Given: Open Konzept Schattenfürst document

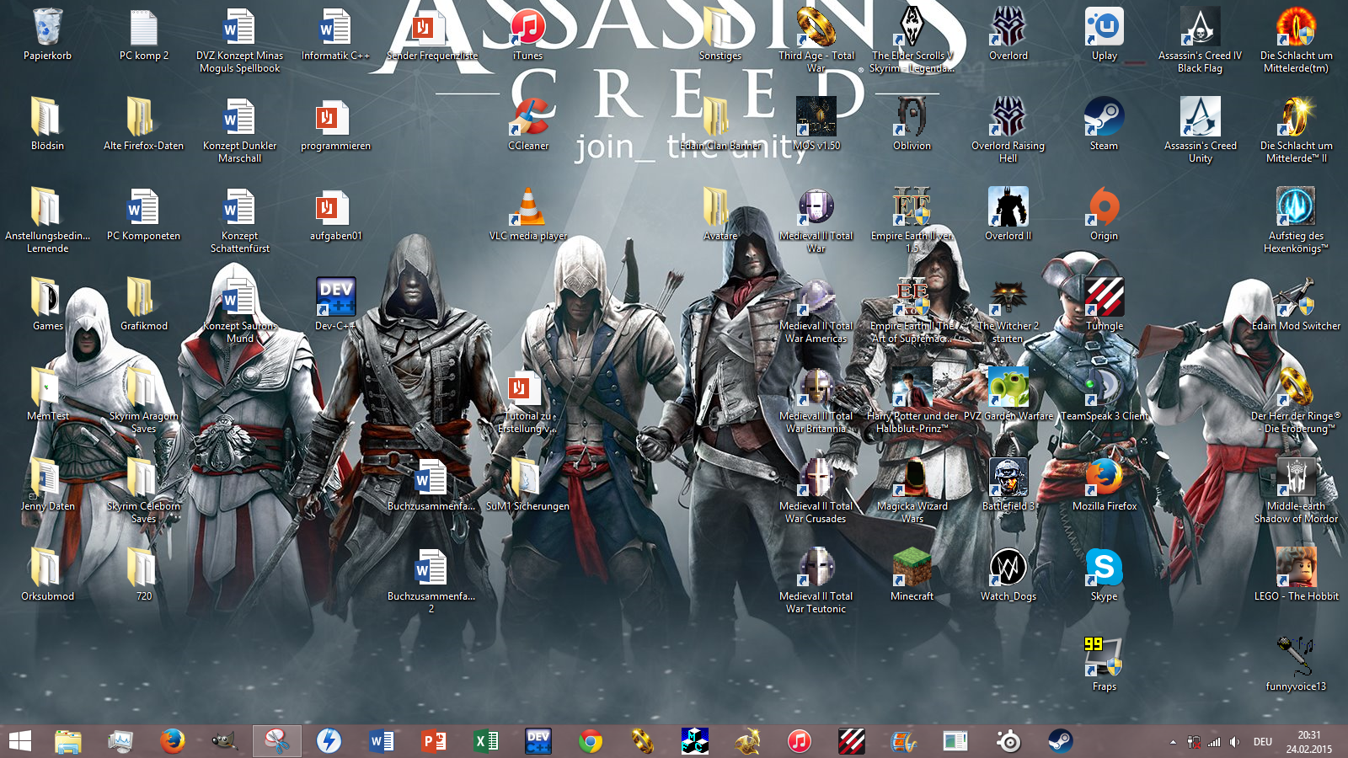Looking at the screenshot, I should pyautogui.click(x=239, y=207).
